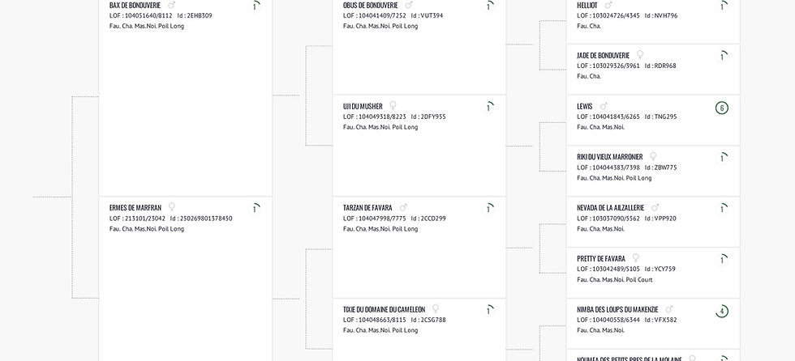
Task: Click the rating 4 badge on Nimba des Loups du Makenzie
Action: [722, 311]
